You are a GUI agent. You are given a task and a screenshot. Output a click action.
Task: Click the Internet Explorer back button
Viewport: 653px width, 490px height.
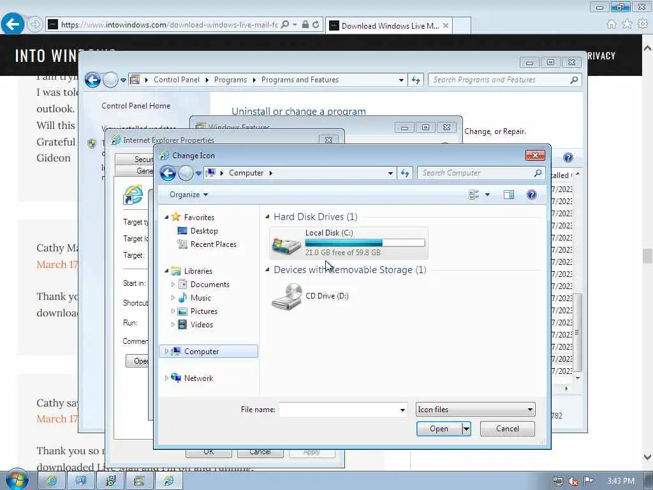13,24
